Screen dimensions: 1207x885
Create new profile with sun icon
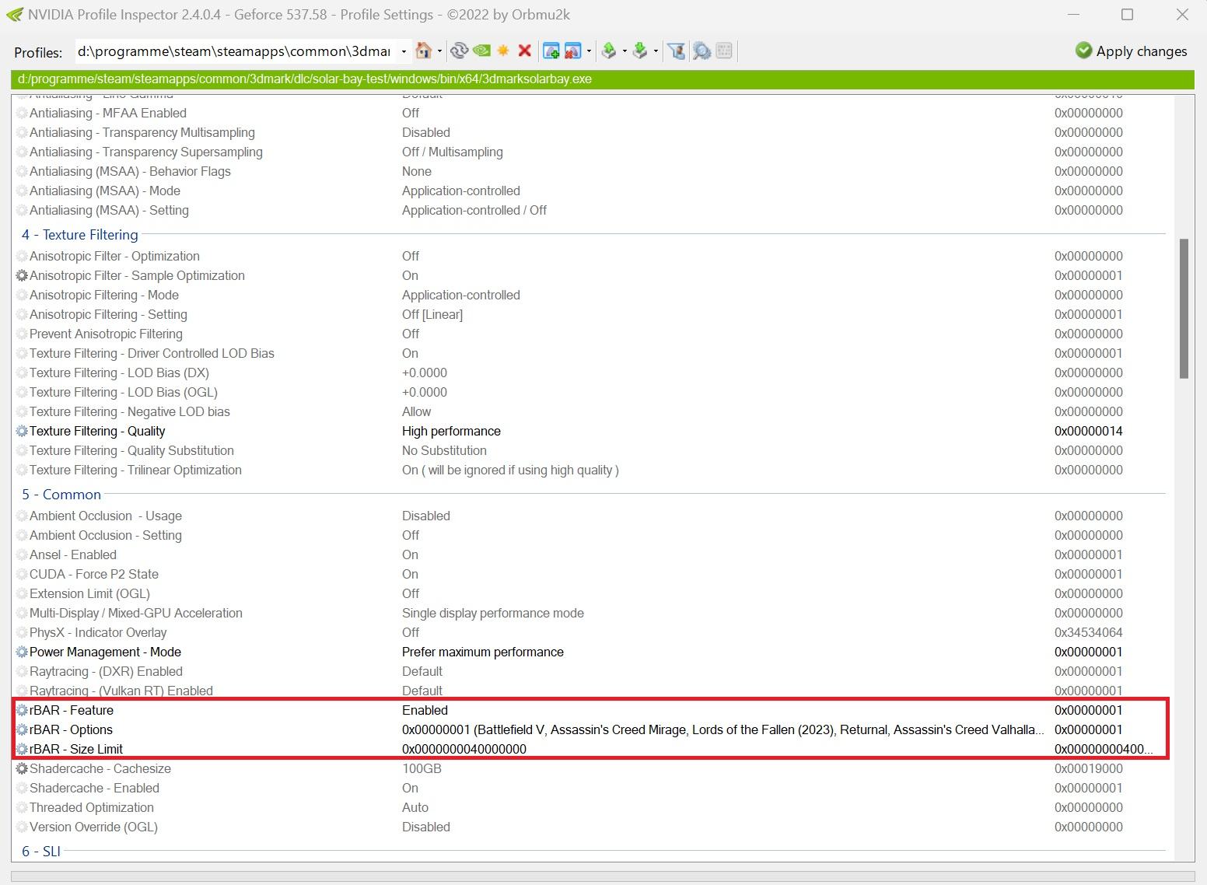pos(504,51)
